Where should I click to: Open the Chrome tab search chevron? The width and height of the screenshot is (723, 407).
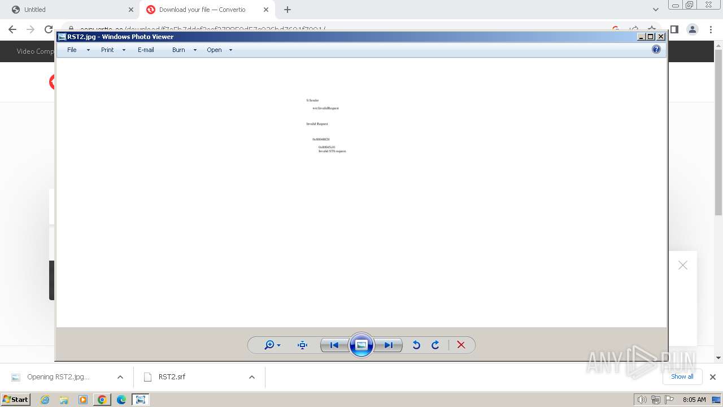pos(656,10)
